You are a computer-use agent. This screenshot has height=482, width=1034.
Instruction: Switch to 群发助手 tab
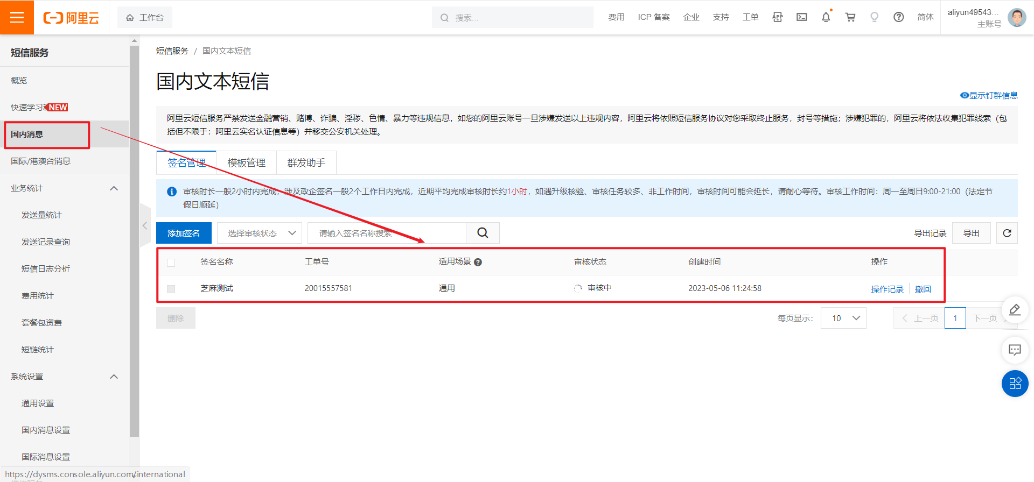pyautogui.click(x=306, y=162)
